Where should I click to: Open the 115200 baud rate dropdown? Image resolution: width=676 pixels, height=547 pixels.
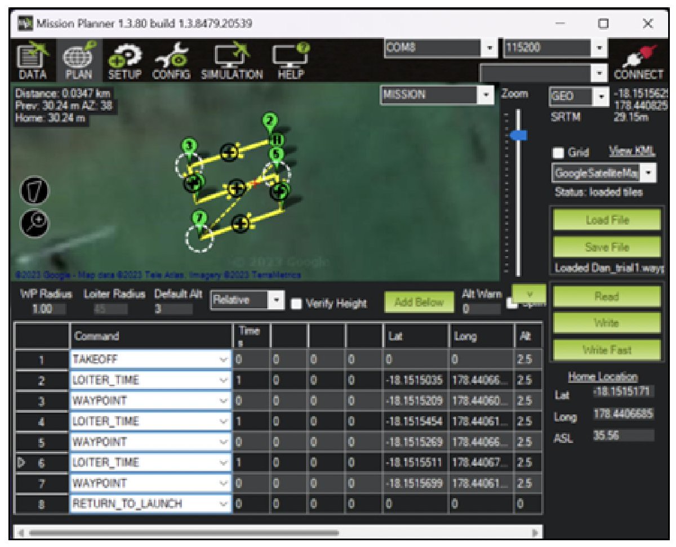click(599, 49)
